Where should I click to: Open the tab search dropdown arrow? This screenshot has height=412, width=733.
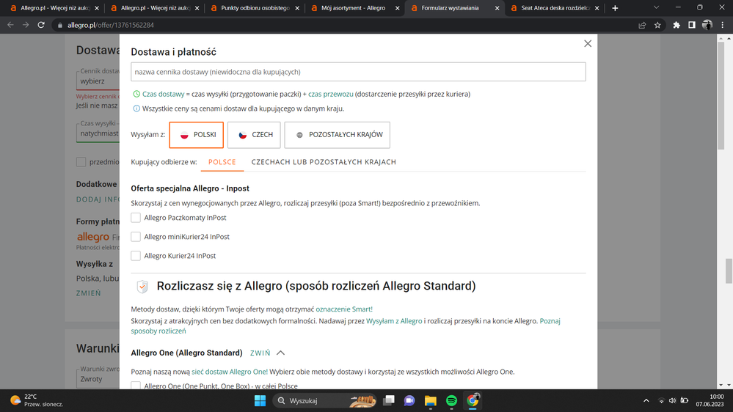pyautogui.click(x=656, y=7)
